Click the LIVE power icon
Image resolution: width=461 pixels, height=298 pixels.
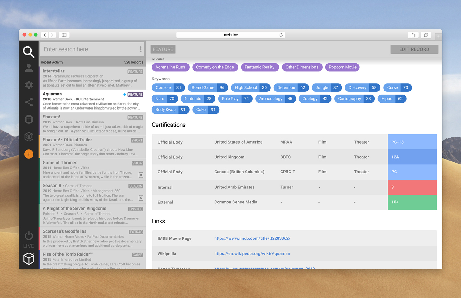tap(29, 236)
